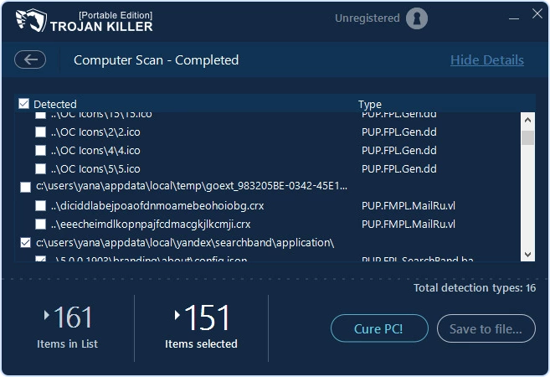This screenshot has width=550, height=377.
Task: Click PUP.FPL.Gen.dd type for 2.ico
Action: tap(399, 132)
